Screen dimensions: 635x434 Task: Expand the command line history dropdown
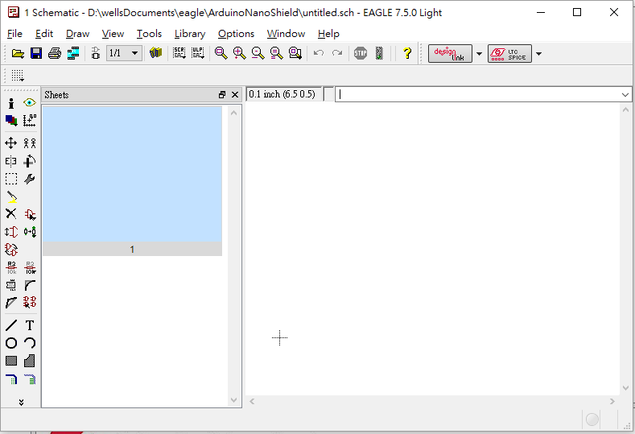click(625, 94)
